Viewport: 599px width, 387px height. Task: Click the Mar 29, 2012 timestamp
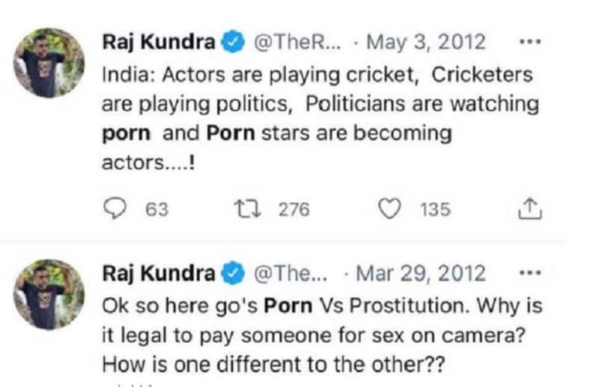pos(421,273)
